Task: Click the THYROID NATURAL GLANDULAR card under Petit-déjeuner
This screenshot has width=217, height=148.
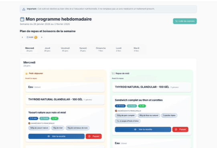Action: [x=65, y=100]
